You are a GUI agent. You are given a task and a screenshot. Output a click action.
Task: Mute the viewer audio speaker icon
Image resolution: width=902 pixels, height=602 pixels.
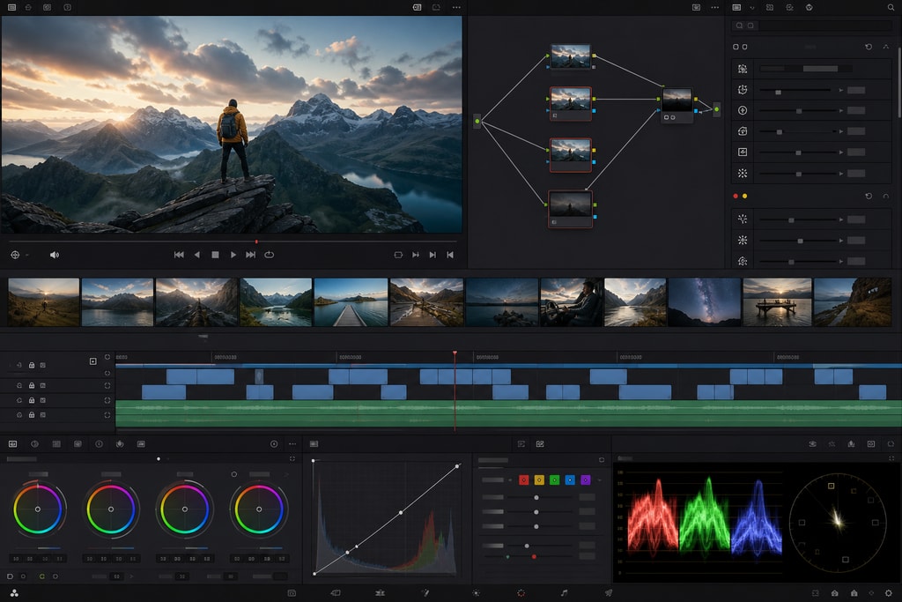[55, 255]
